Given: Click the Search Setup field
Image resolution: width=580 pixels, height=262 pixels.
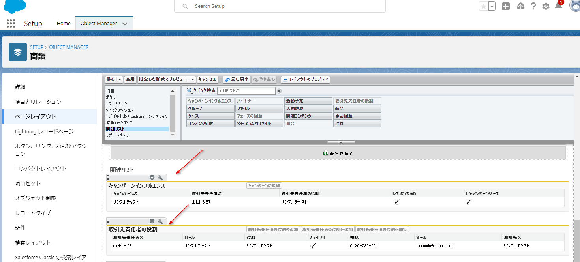Looking at the screenshot, I should point(280,6).
